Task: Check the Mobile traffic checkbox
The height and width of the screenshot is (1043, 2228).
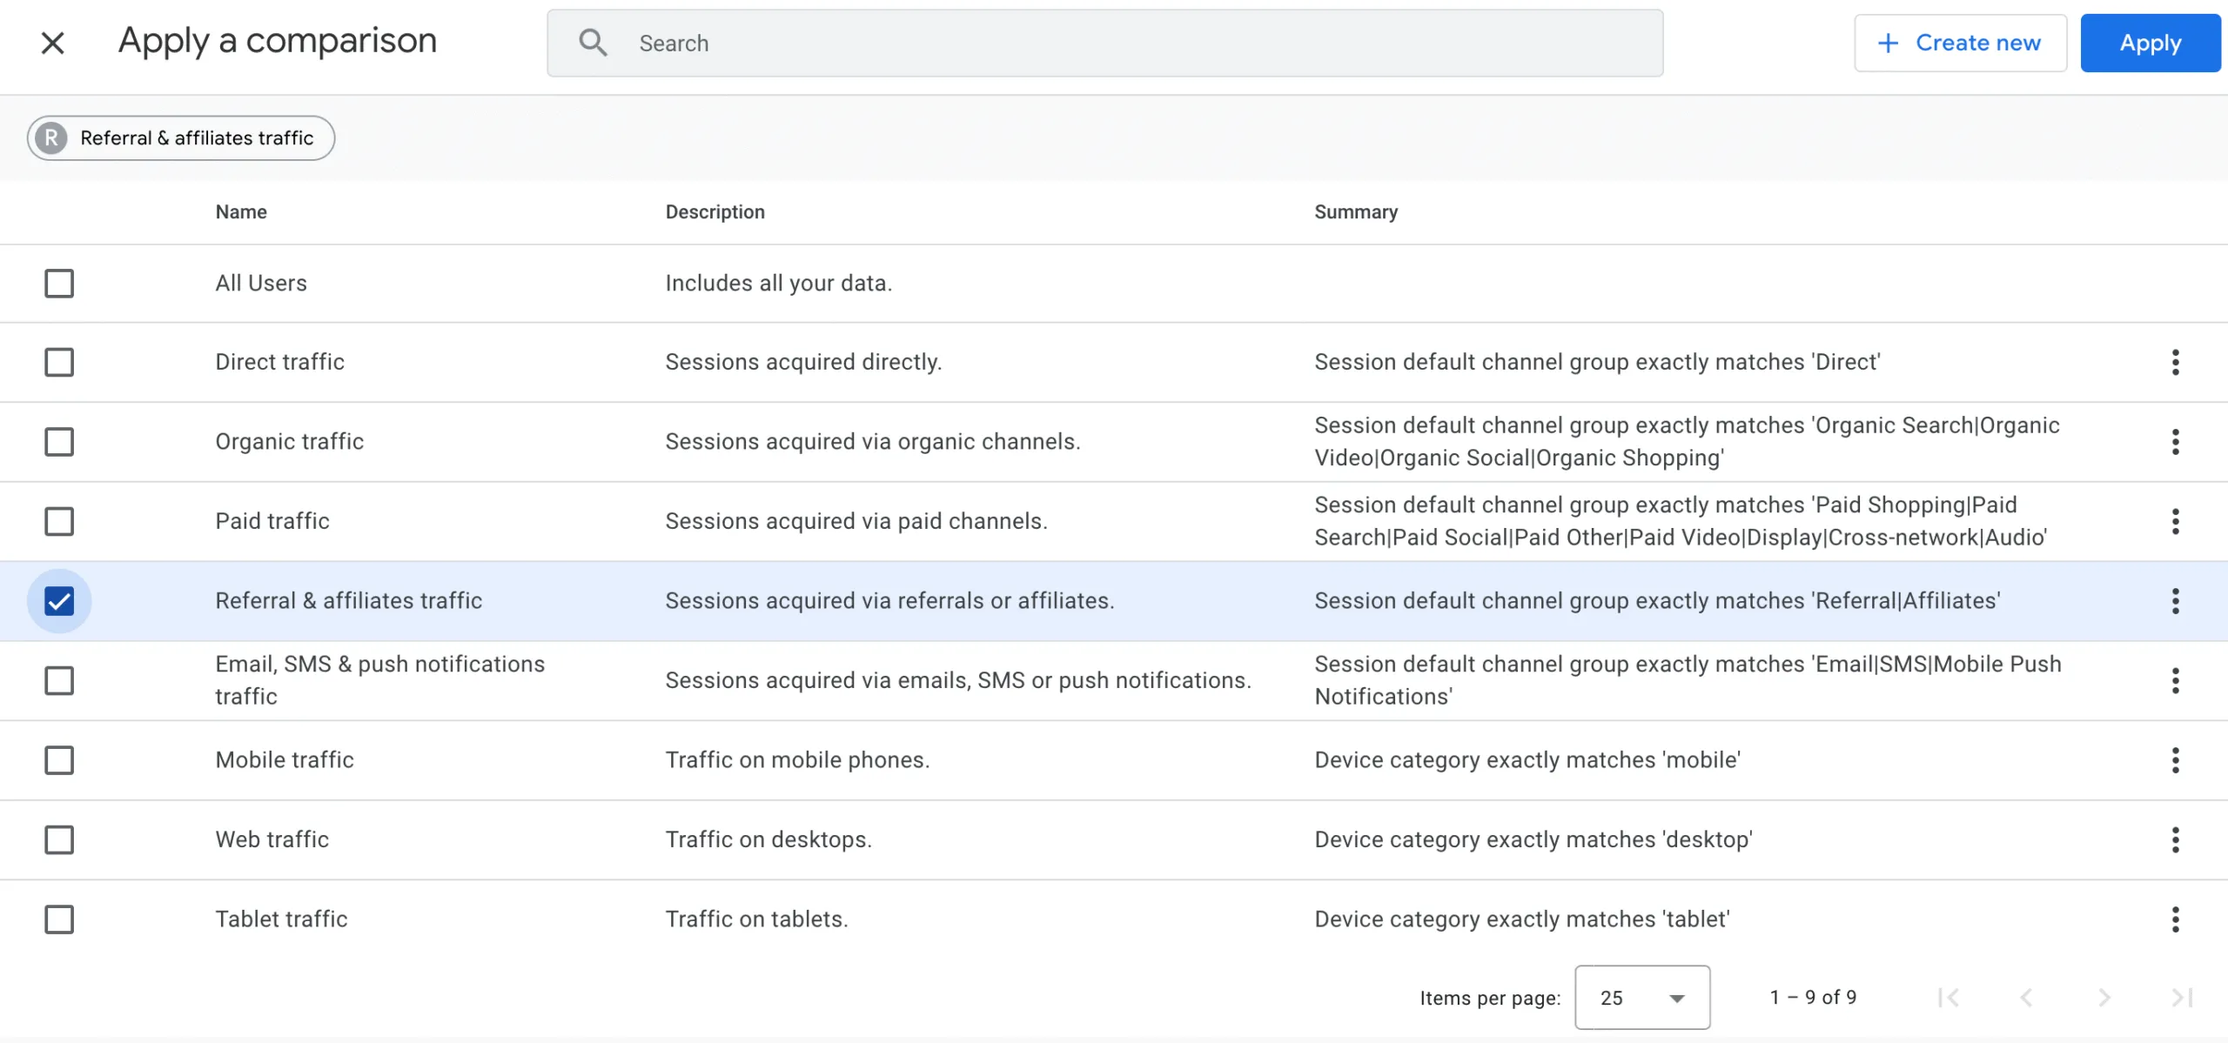Action: click(x=59, y=760)
